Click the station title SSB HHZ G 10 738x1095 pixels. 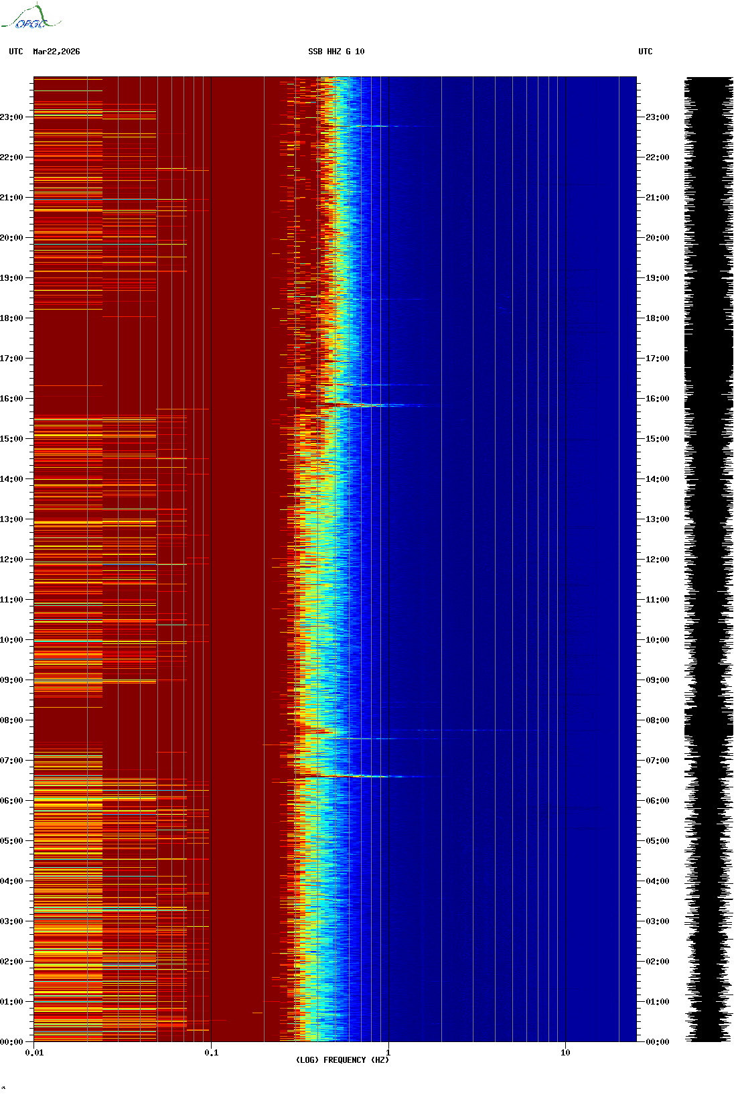[x=336, y=52]
